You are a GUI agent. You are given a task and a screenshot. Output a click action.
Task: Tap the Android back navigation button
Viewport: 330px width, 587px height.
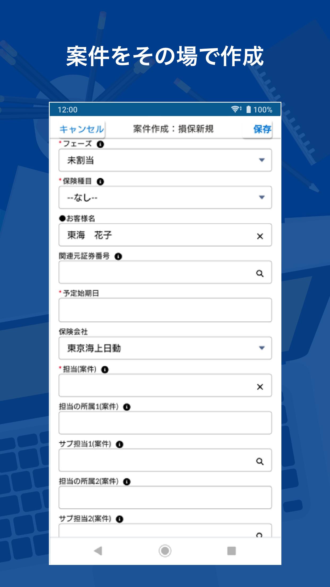98,551
